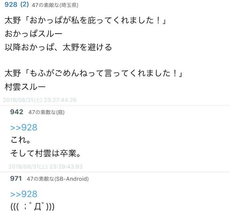The width and height of the screenshot is (230, 211).
Task: Tap poster name 47の素敵な(庭)
Action: pos(47,112)
